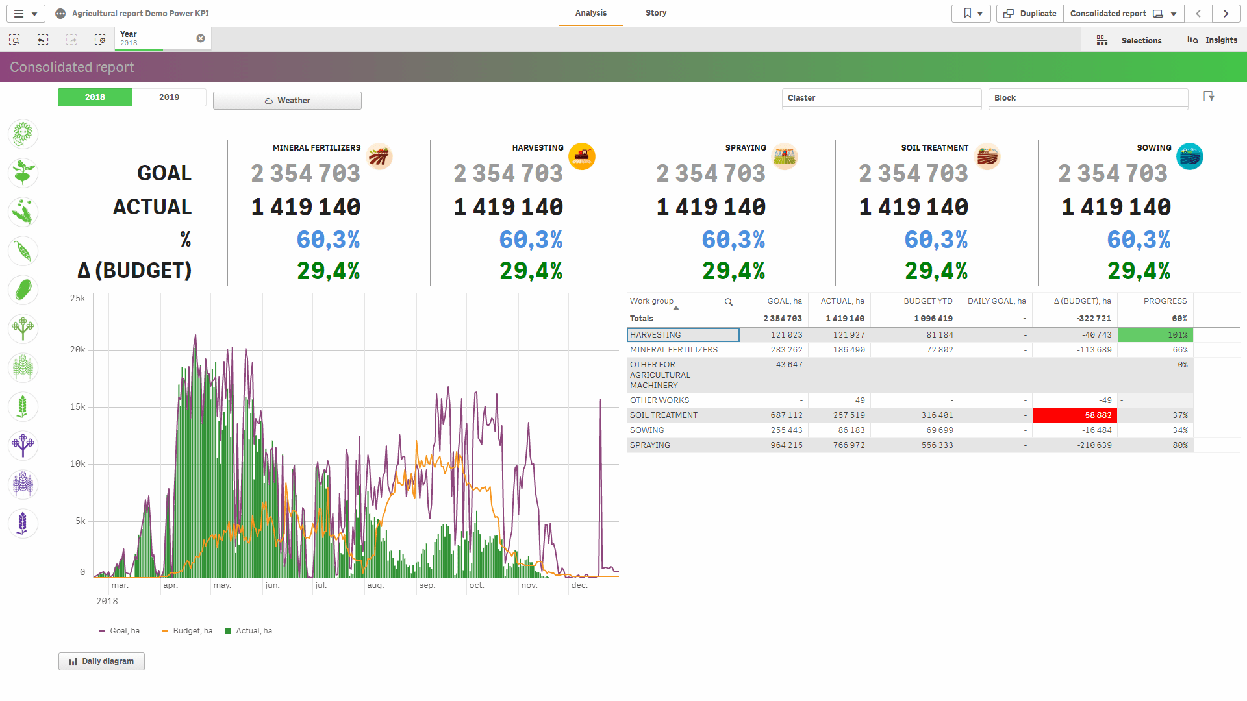
Task: Select the 2018 year toggle
Action: (x=95, y=97)
